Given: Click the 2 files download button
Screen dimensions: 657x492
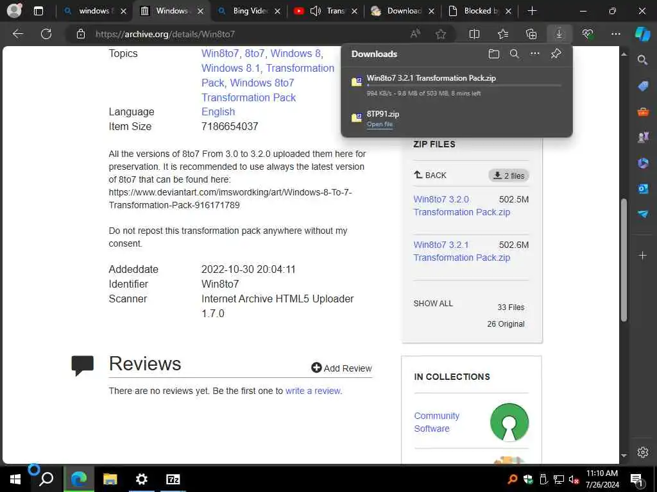Looking at the screenshot, I should [509, 176].
